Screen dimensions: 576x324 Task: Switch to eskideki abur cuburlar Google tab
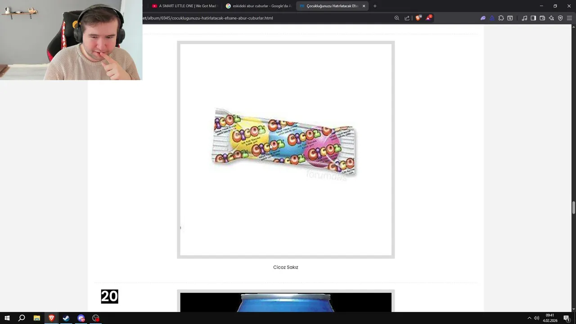258,6
